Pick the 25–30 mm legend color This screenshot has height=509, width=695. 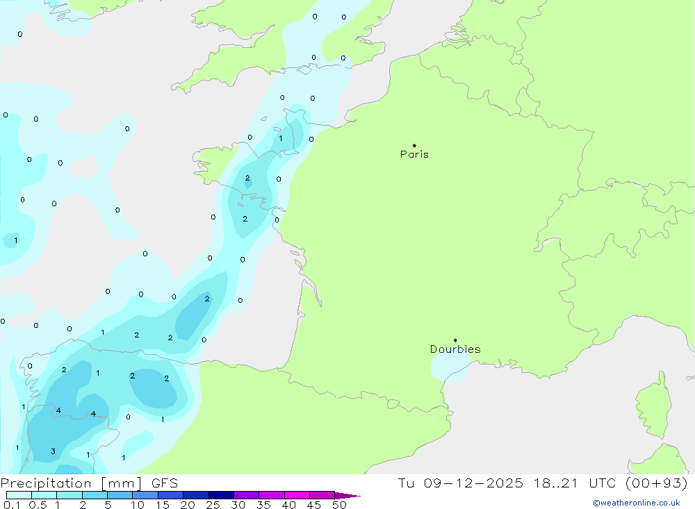coord(221,495)
